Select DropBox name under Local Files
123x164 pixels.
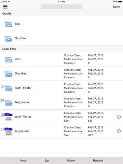pos(20,73)
